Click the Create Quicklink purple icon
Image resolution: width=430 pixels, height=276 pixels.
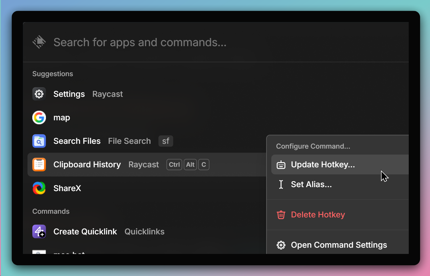39,232
